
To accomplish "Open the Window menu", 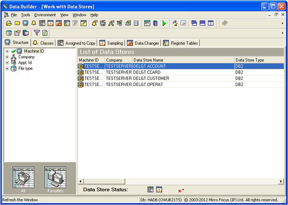I will [79, 15].
